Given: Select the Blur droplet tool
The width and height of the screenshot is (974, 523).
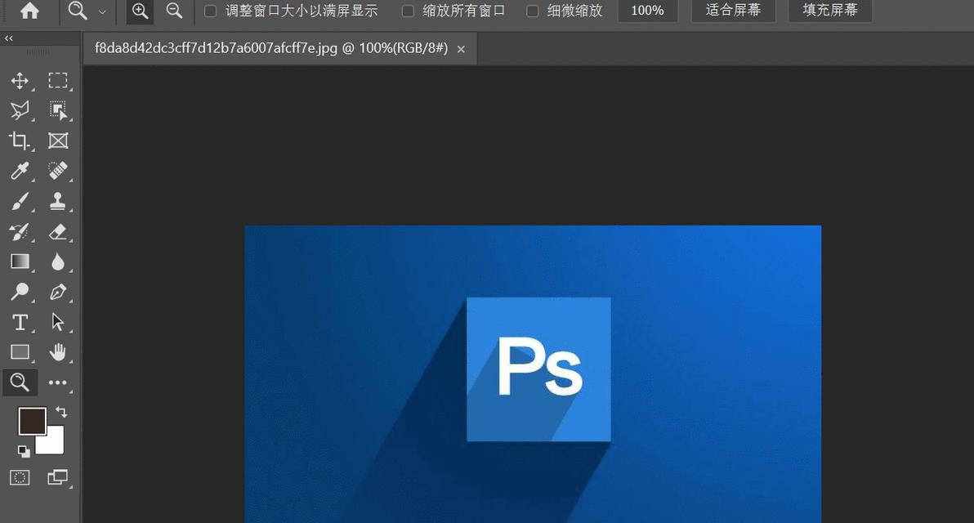Looking at the screenshot, I should (58, 261).
